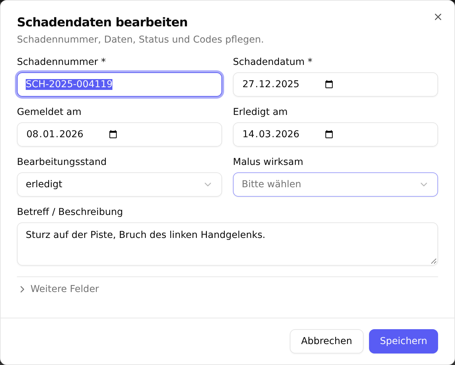Open calendar picker for Gemeldet am

[x=113, y=134]
